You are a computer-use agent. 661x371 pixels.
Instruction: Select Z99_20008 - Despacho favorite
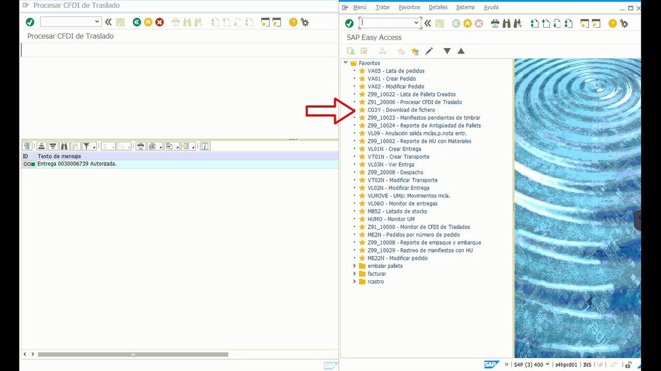click(x=396, y=172)
